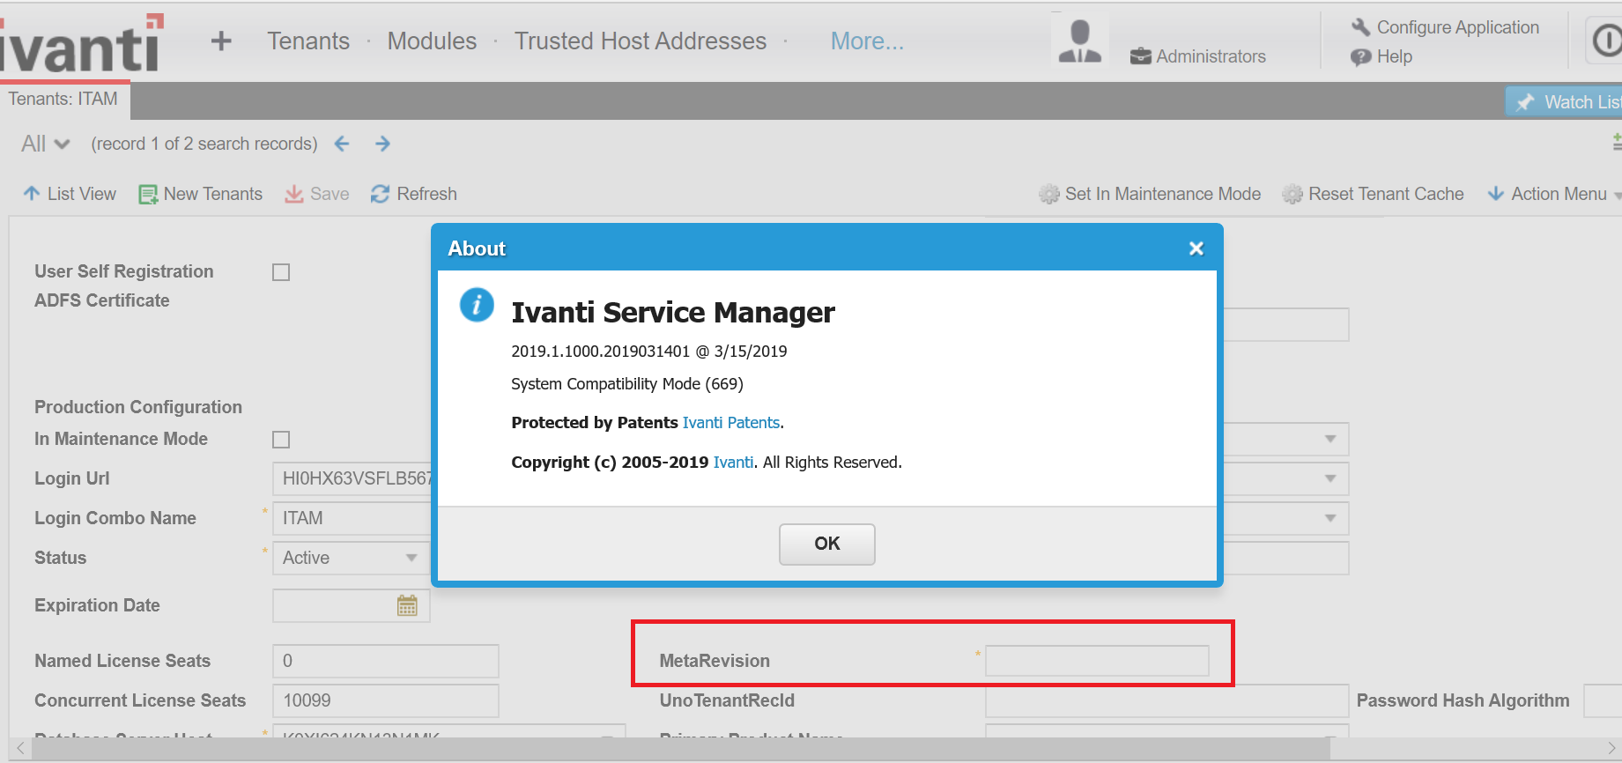1622x763 pixels.
Task: Open the Trusted Host Addresses tab
Action: 641,41
